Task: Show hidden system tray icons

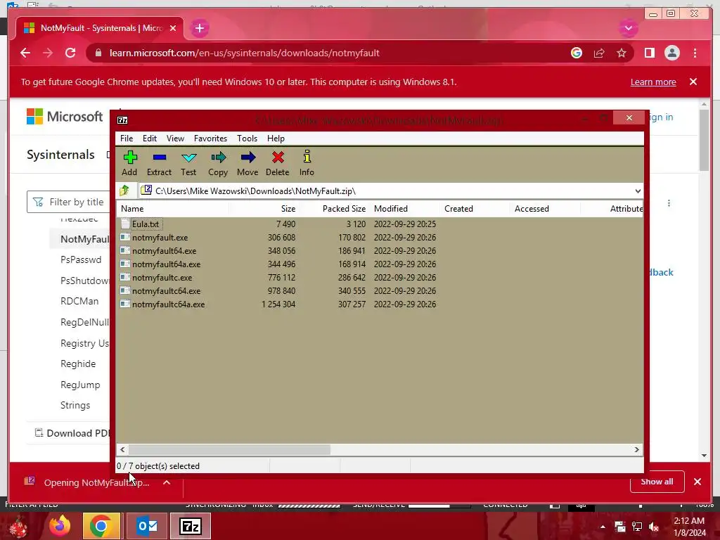Action: [603, 527]
